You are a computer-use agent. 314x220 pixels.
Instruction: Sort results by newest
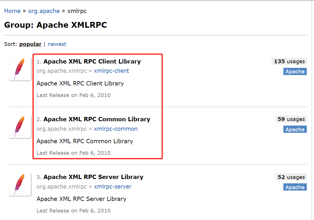[57, 44]
